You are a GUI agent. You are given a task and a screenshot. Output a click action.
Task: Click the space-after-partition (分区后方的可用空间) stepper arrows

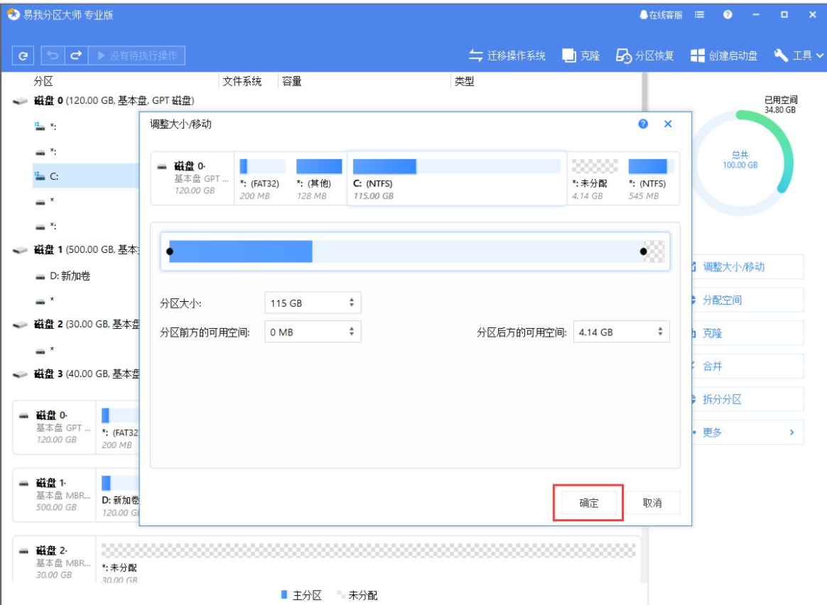(x=660, y=332)
